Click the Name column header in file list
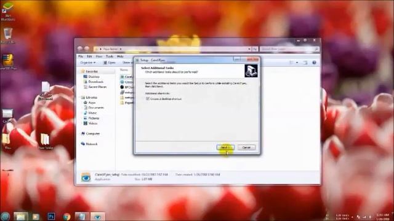 [x=124, y=70]
